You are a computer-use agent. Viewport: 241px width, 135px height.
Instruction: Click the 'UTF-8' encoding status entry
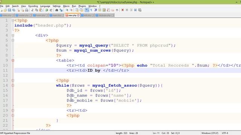[225, 133]
